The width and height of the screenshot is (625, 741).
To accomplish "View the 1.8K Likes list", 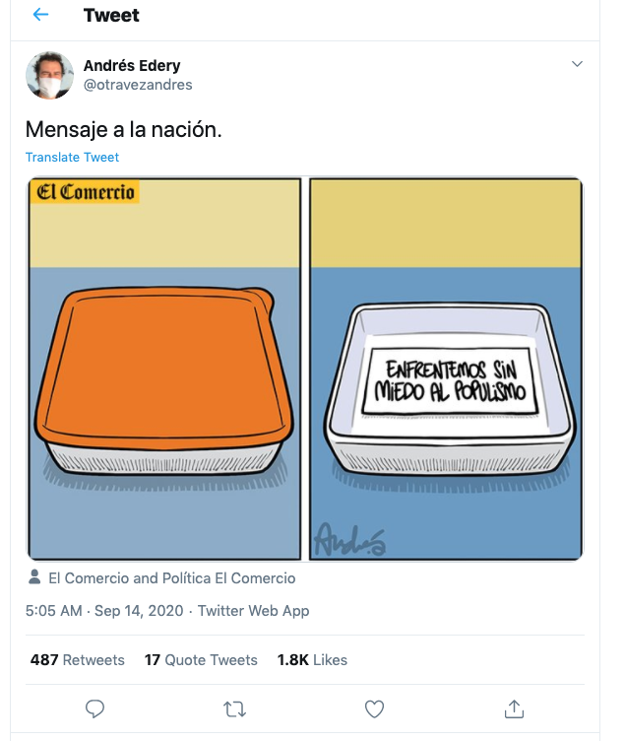I will click(312, 660).
